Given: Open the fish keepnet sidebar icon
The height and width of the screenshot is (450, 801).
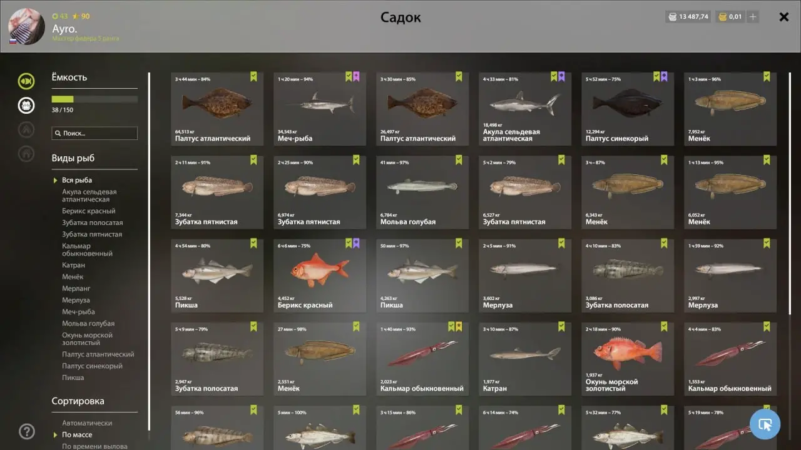Looking at the screenshot, I should [26, 81].
